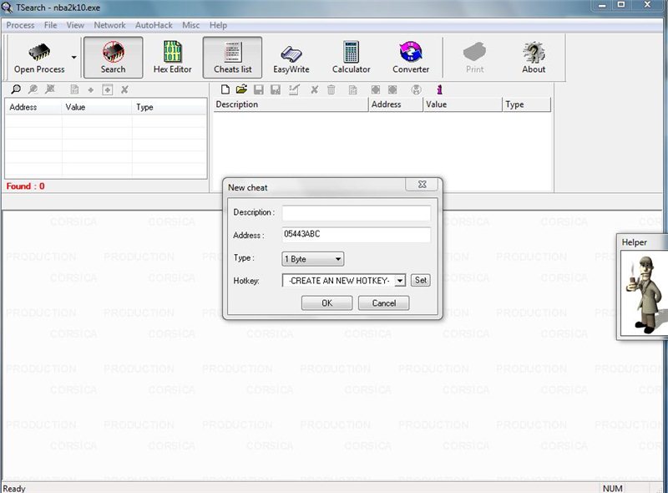Click the Set hotkey button
The height and width of the screenshot is (493, 668).
421,280
